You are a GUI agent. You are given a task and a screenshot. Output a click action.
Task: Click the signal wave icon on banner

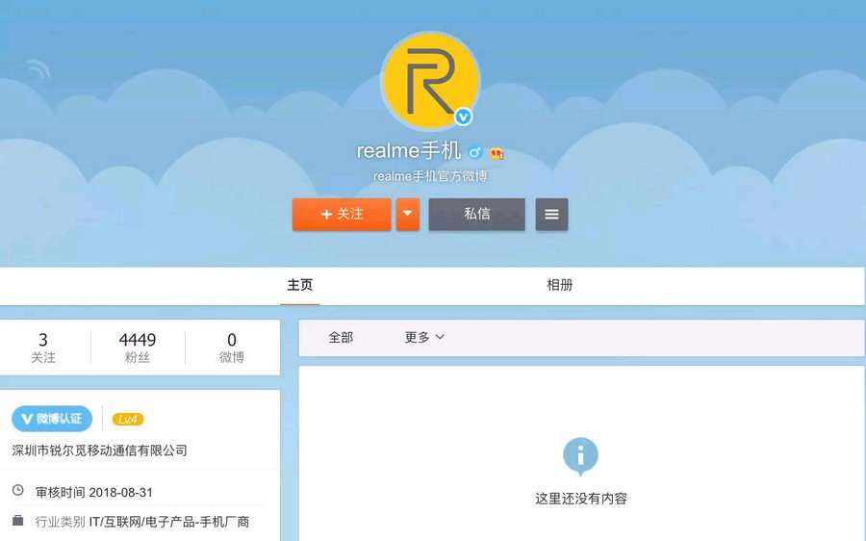[38, 70]
